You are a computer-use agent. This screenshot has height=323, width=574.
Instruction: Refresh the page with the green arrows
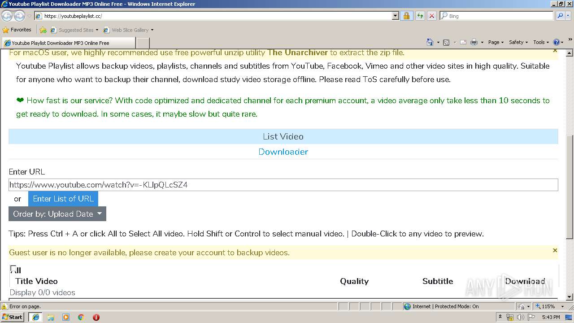pyautogui.click(x=420, y=16)
